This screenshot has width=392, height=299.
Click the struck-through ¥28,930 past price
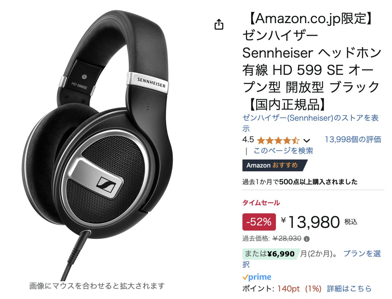[287, 239]
